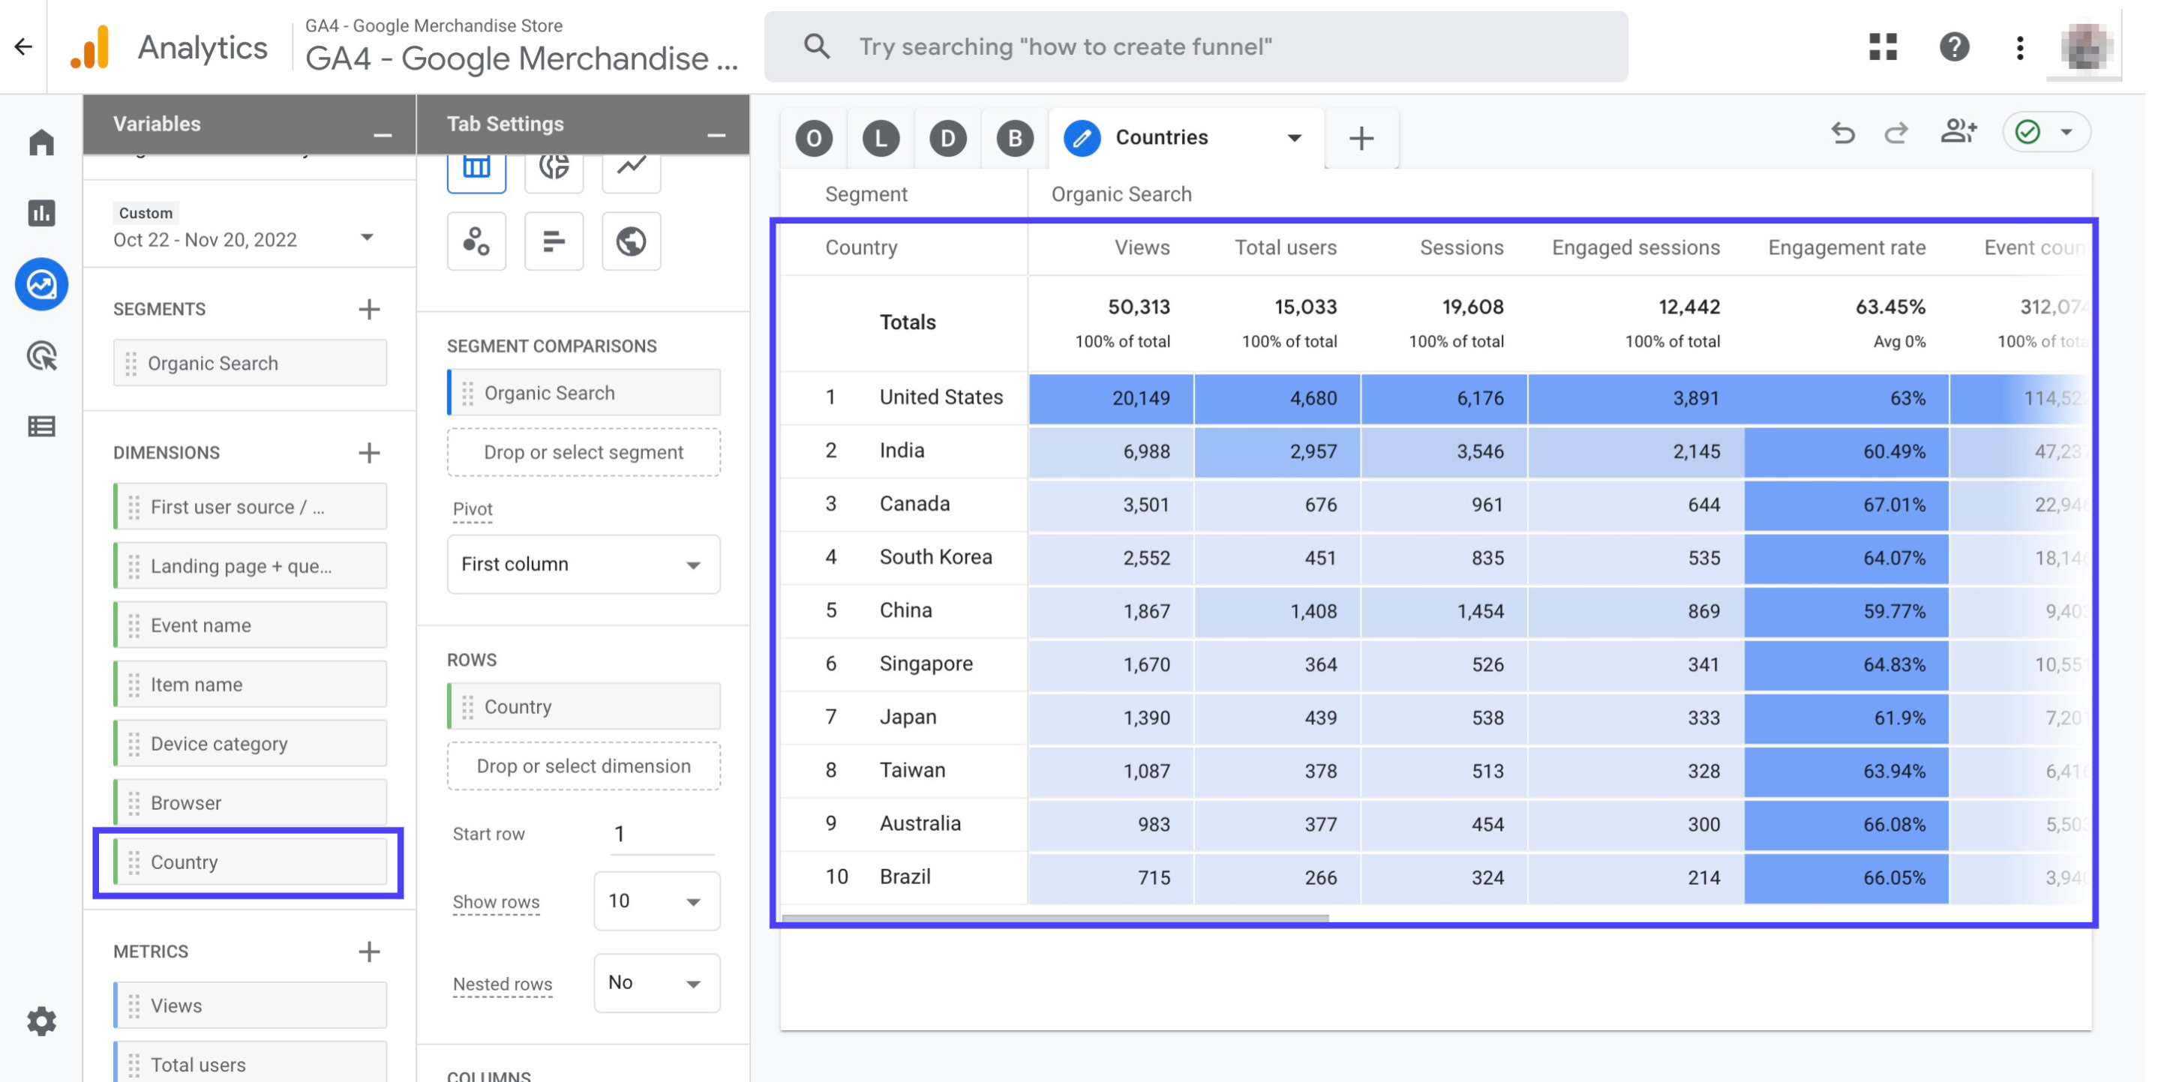This screenshot has width=2161, height=1082.
Task: Share exploration with the add-people icon
Action: point(1958,131)
